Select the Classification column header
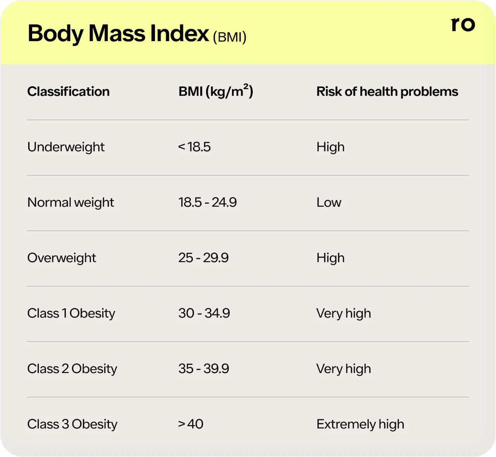Screen dimensions: 496x457 tap(68, 91)
